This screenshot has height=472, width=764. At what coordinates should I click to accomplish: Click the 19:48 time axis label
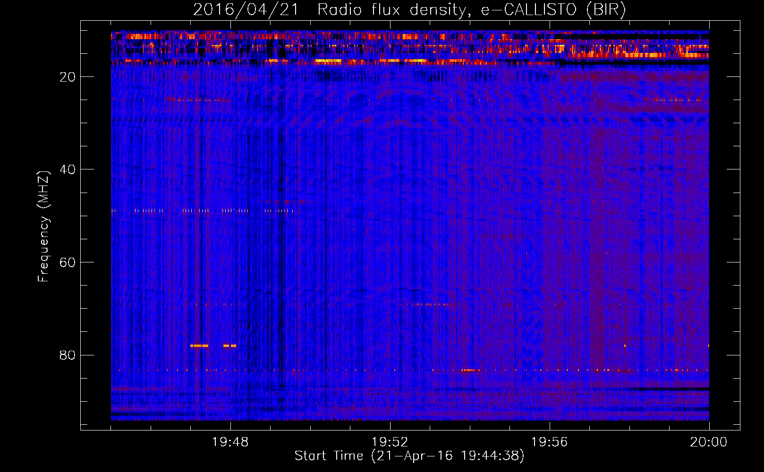pyautogui.click(x=230, y=442)
